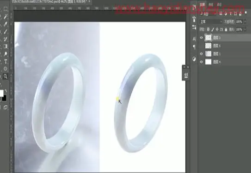
Task: Filter layers by adjustment layers
Action: coord(226,14)
